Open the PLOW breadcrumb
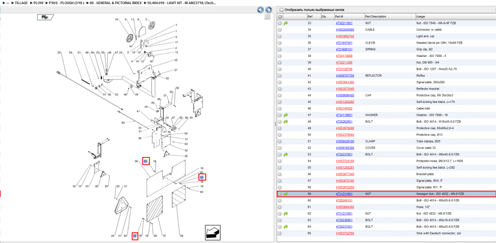496x243 pixels. (38, 3)
